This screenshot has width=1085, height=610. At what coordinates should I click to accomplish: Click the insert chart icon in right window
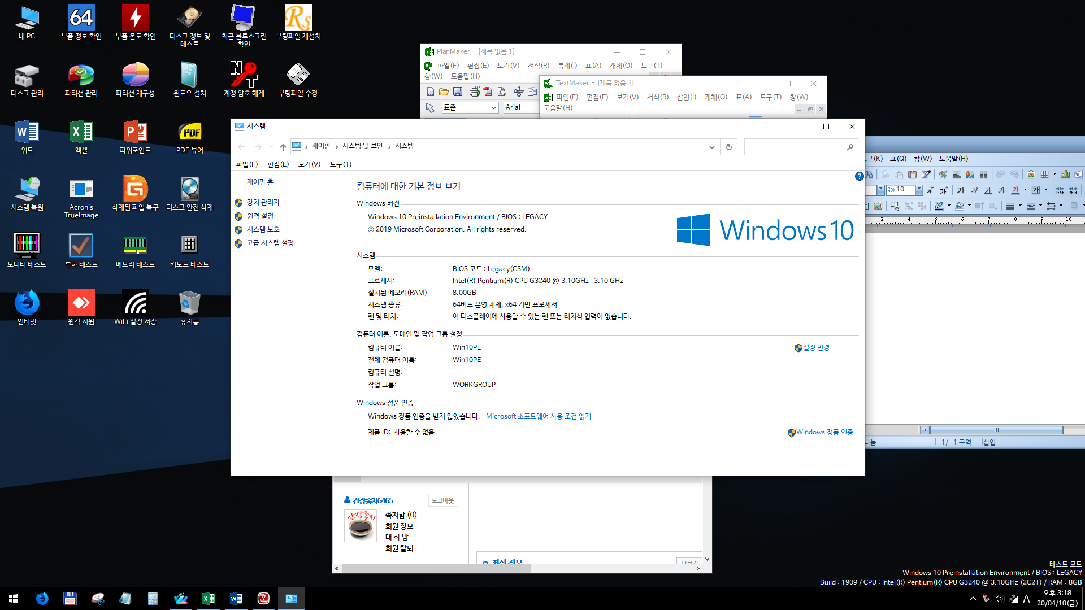click(1065, 175)
